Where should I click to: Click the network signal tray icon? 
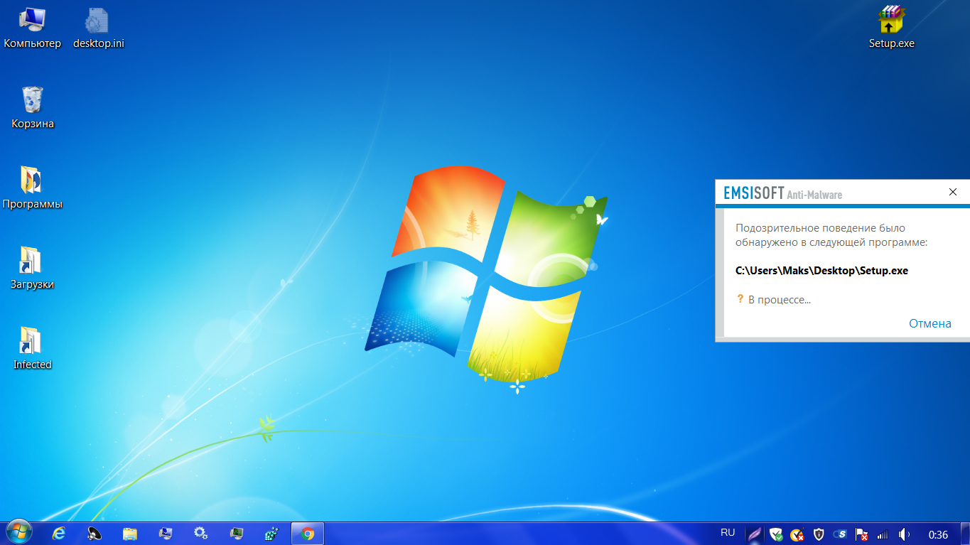(x=883, y=534)
